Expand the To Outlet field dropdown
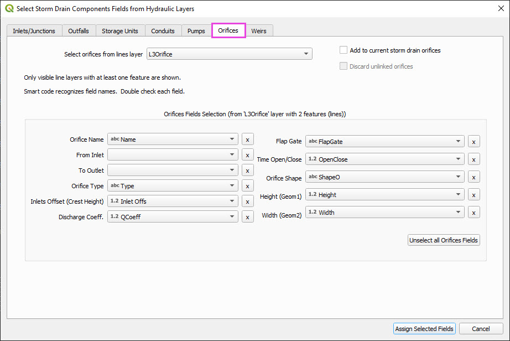 (173, 170)
